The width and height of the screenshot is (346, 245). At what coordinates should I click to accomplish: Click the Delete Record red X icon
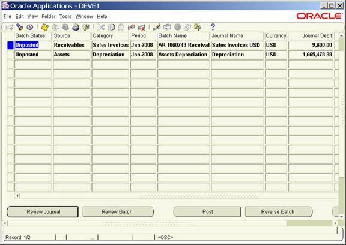point(141,28)
